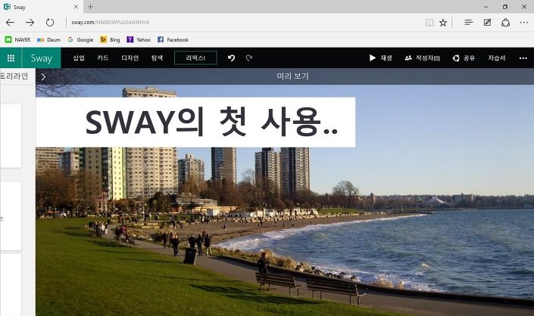
Task: Start playback with the 재생 button
Action: coord(381,58)
